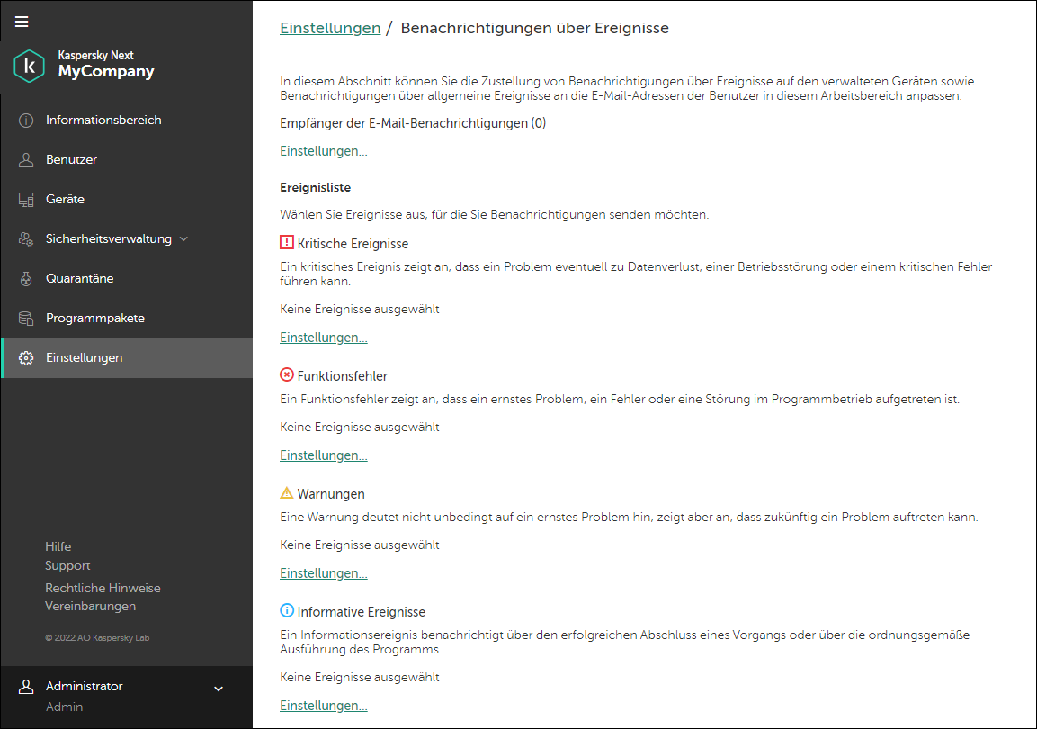Expand the Sicherheitsverwaltung submenu chevron
The height and width of the screenshot is (729, 1037).
tap(184, 239)
